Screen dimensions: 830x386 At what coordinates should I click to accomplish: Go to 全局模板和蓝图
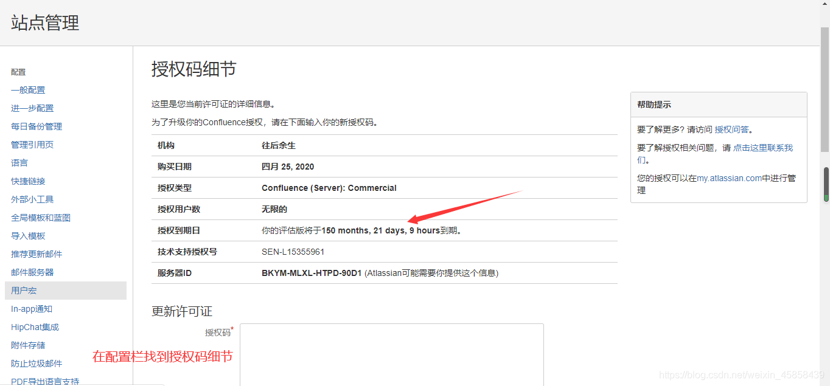(x=41, y=218)
